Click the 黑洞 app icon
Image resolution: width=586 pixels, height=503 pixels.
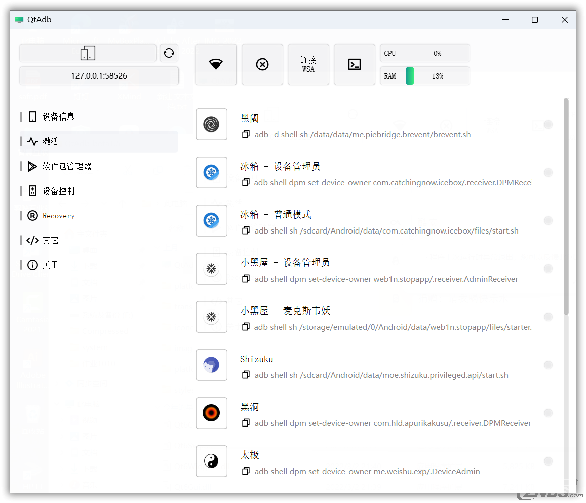click(x=212, y=413)
